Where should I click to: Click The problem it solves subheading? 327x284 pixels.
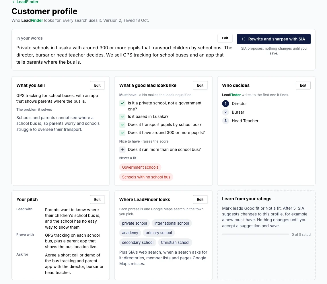coord(34,110)
